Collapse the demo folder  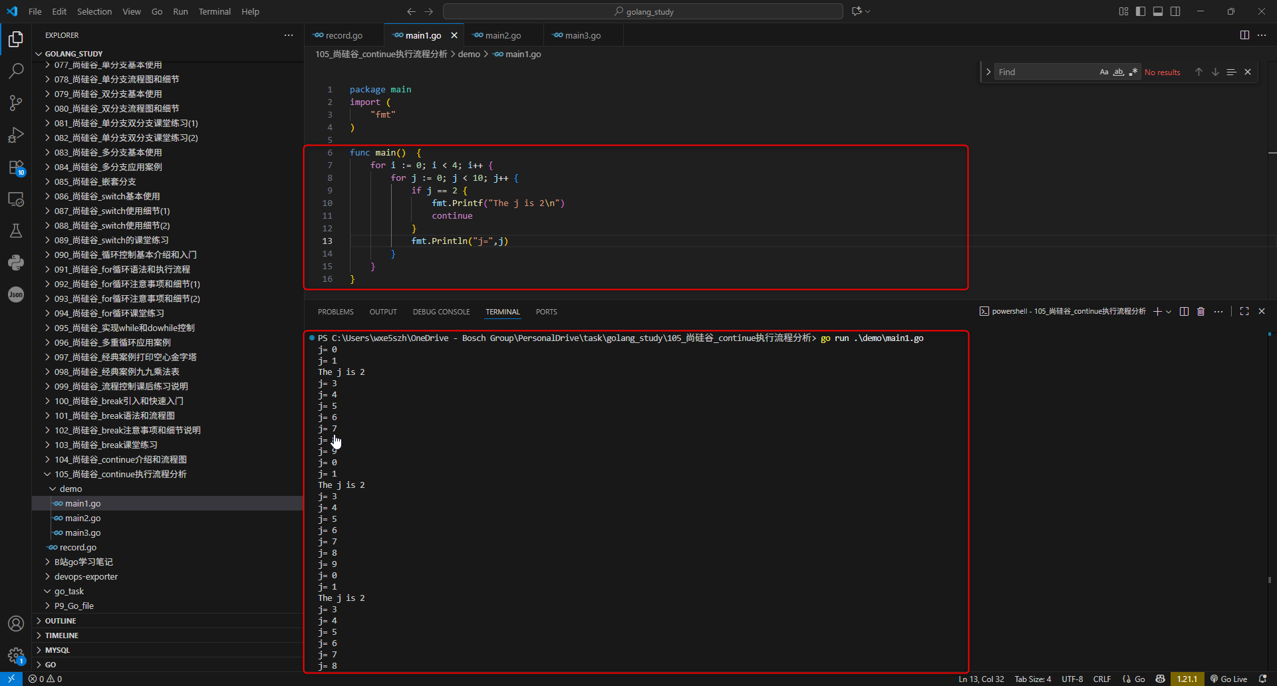53,489
